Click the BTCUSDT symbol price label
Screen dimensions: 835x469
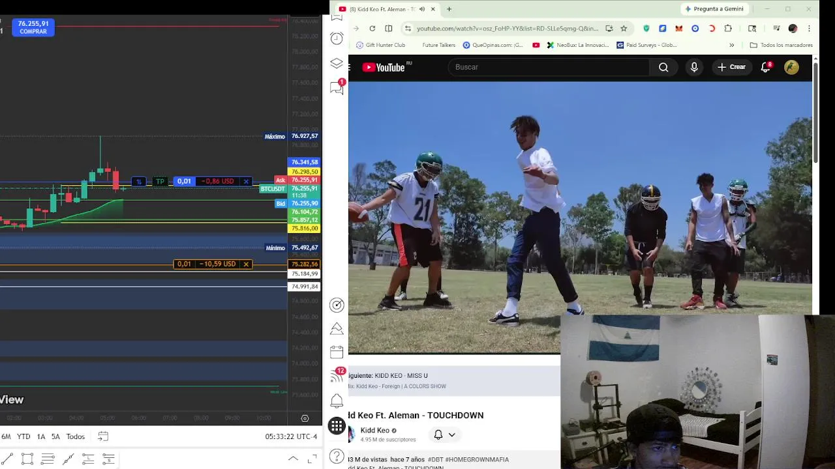(x=273, y=189)
